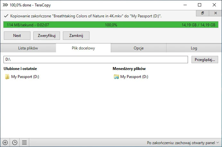Click the Zweryfikuj button
The width and height of the screenshot is (222, 147).
[47, 36]
